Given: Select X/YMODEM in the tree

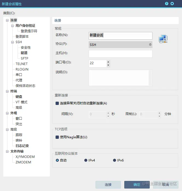Looking at the screenshot, I should pos(25,157).
